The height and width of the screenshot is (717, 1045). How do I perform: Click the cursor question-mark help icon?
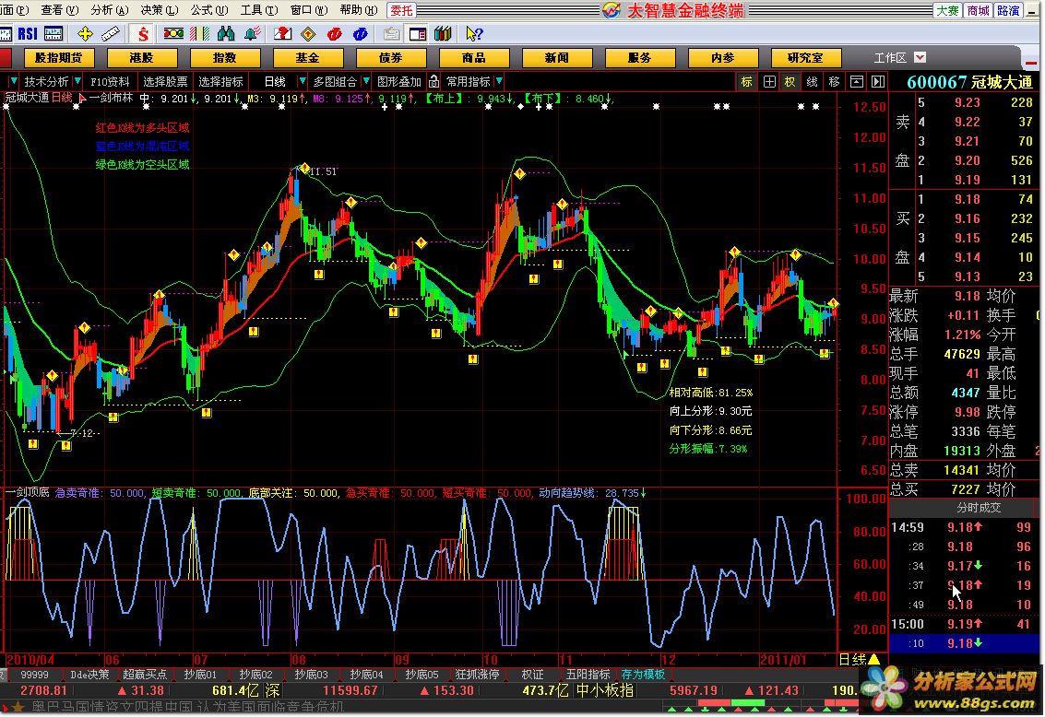pyautogui.click(x=474, y=33)
